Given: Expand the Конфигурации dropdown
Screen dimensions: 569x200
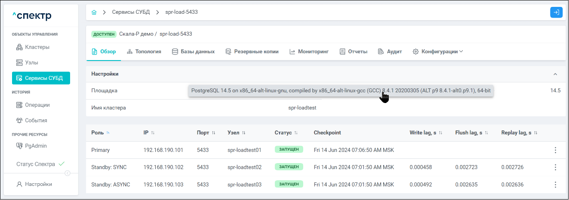Looking at the screenshot, I should [x=438, y=52].
